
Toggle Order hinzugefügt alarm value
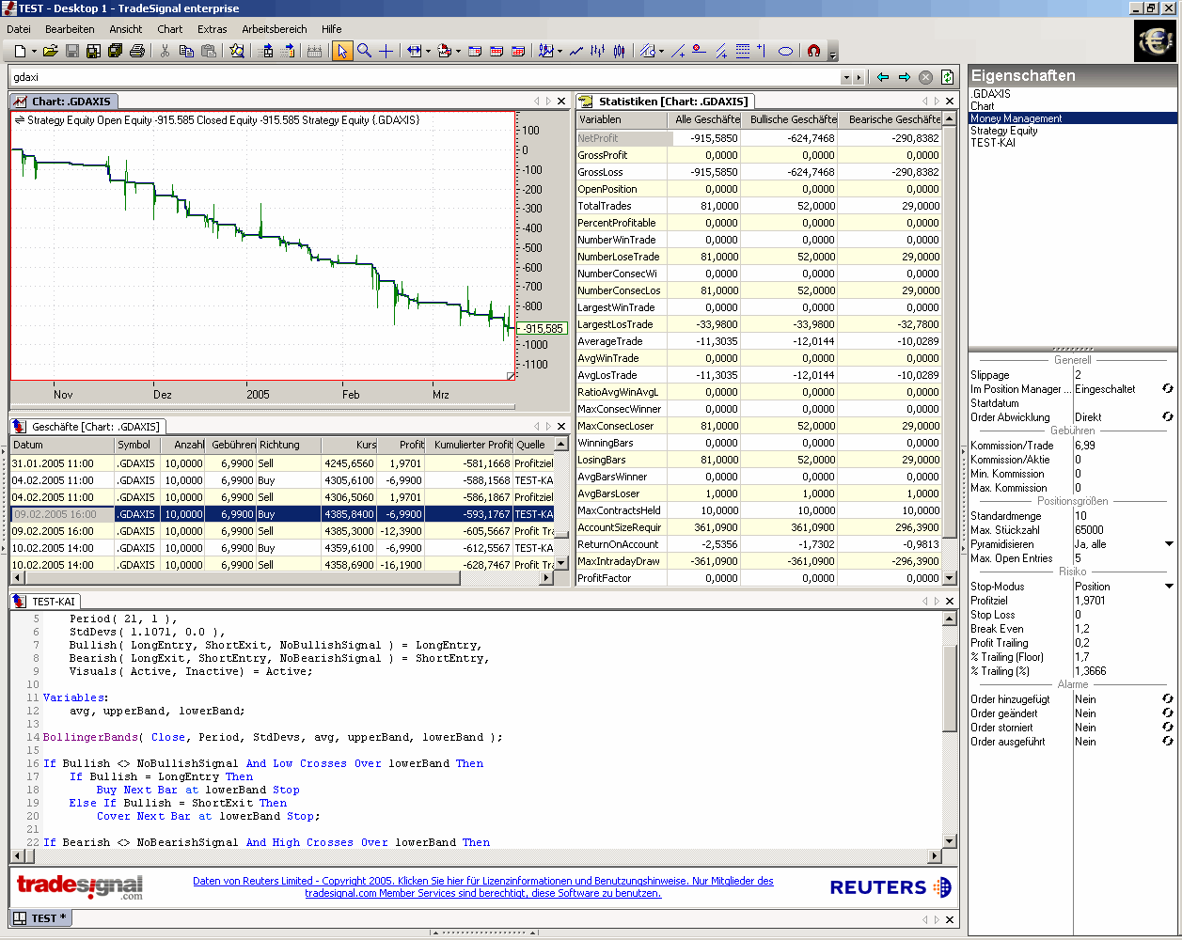[x=1167, y=698]
